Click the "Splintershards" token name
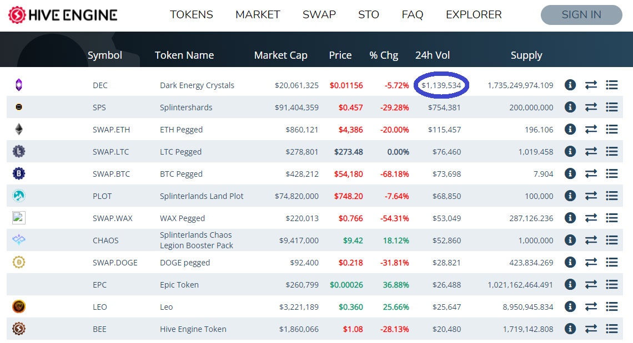This screenshot has width=633, height=343. (x=186, y=107)
